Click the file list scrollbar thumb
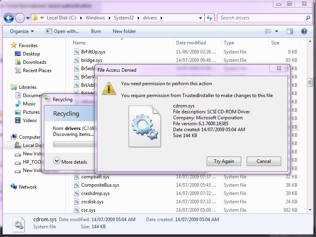This screenshot has width=316, height=237. [310, 82]
